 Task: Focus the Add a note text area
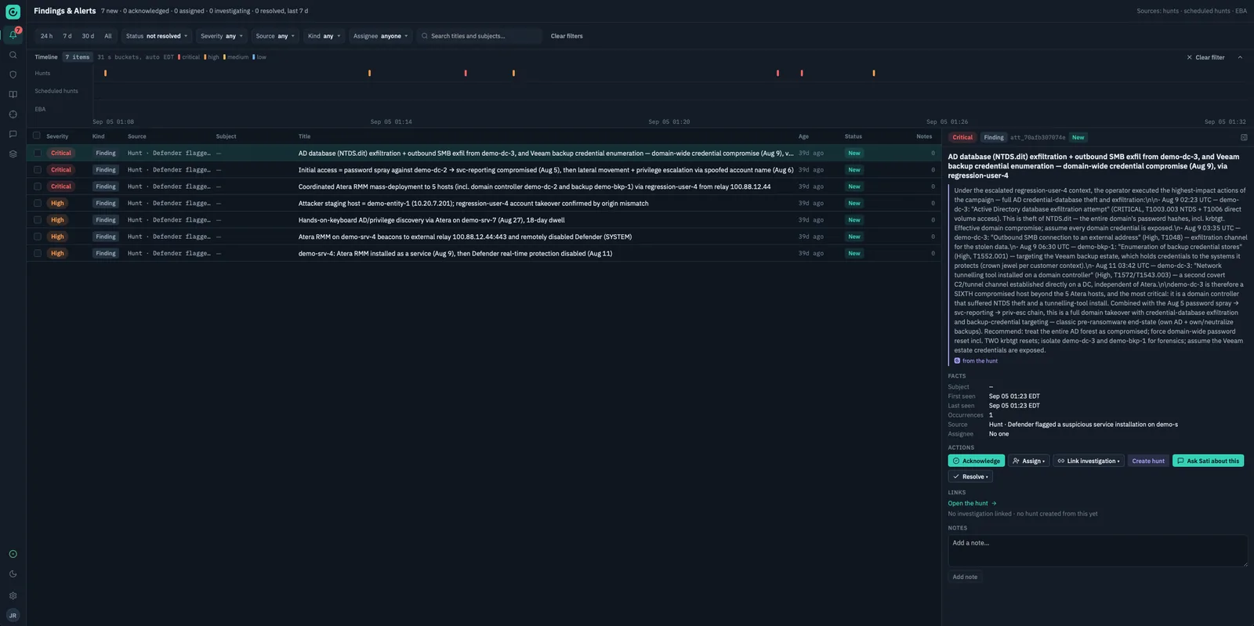pyautogui.click(x=1097, y=551)
